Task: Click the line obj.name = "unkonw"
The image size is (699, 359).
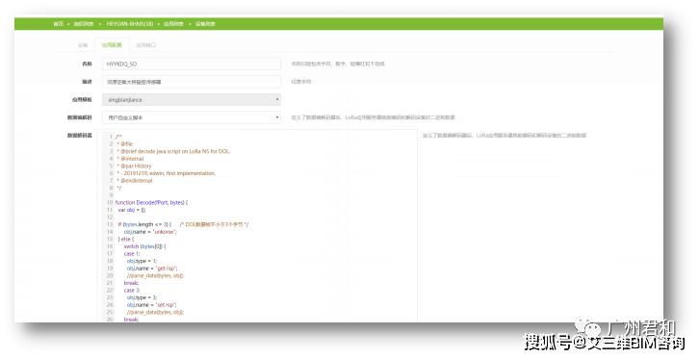Action: point(150,232)
